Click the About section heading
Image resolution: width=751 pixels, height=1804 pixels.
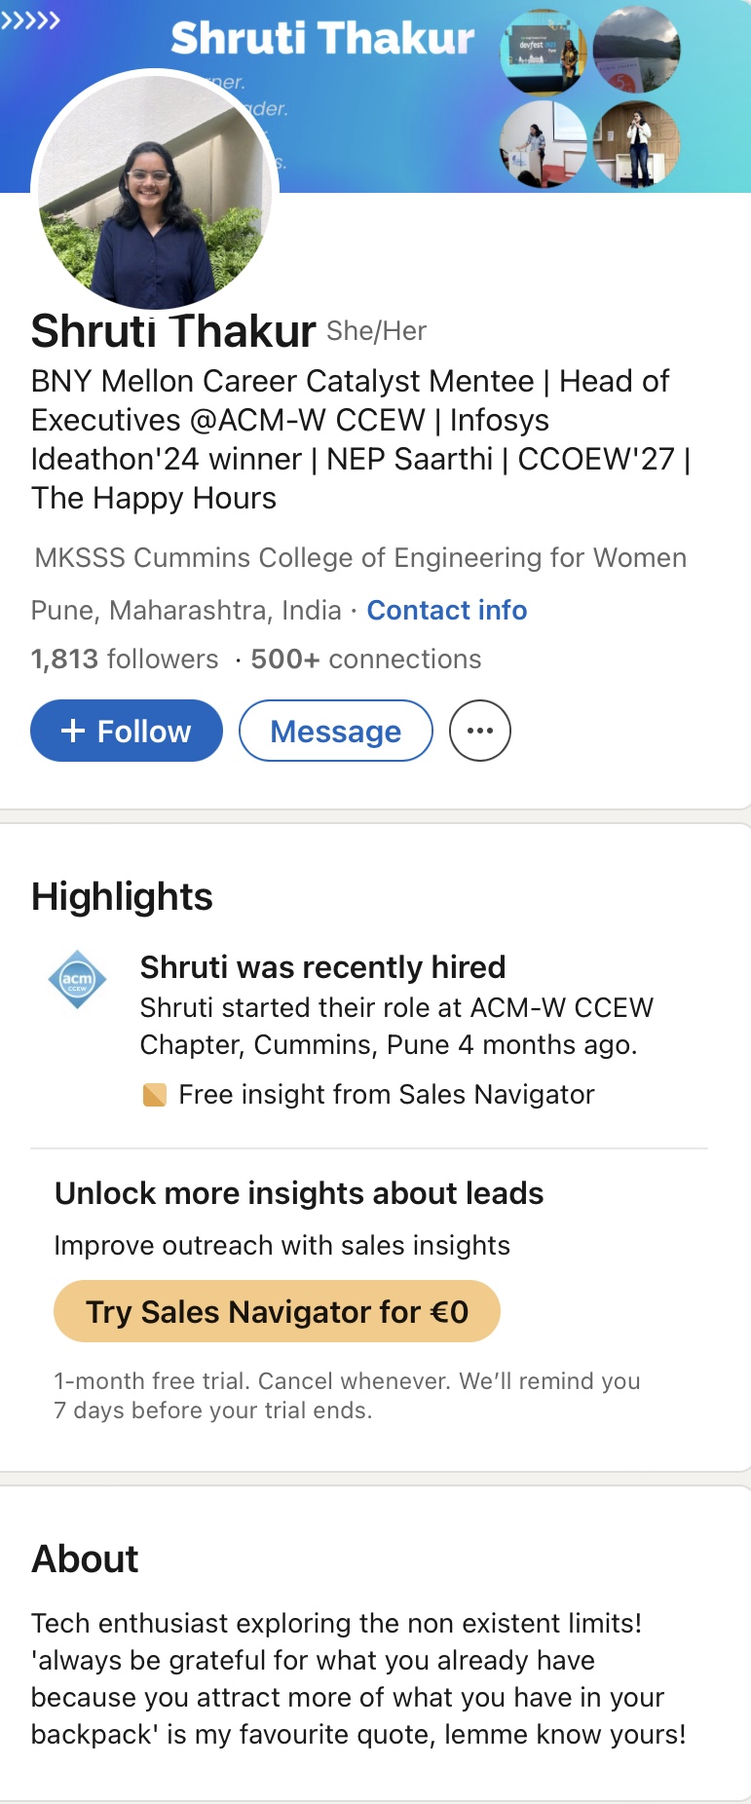(x=86, y=1559)
